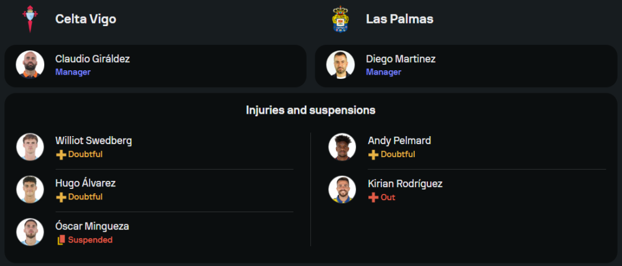Select Hugo Álvarez's player avatar

tap(30, 190)
